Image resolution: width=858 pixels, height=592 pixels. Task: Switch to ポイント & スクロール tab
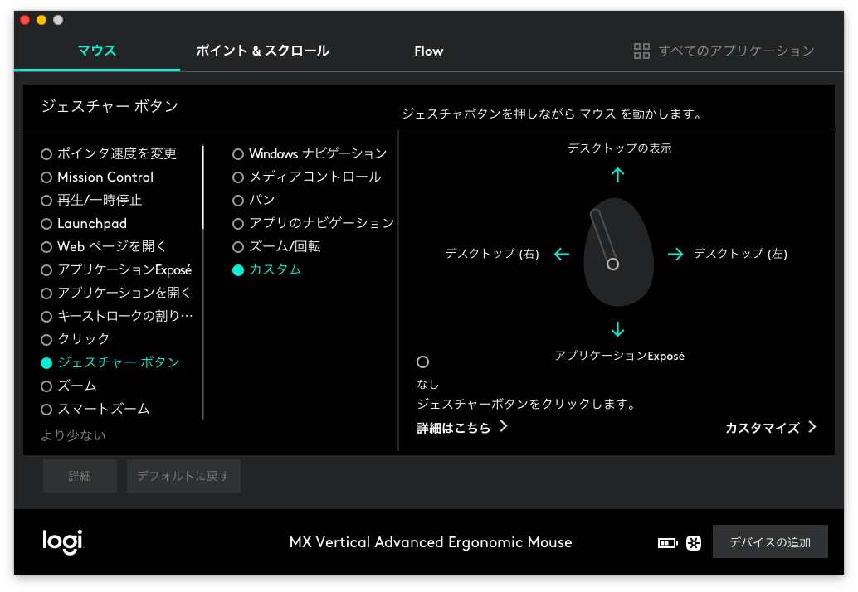pyautogui.click(x=263, y=51)
